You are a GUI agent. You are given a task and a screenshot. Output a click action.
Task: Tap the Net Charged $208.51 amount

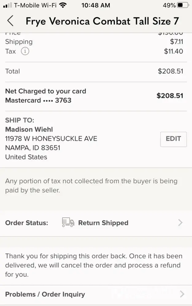tap(170, 95)
